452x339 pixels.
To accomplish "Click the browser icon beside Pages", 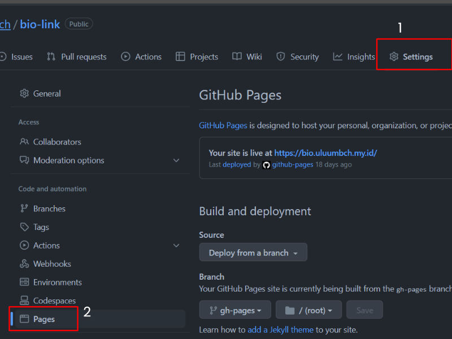I will click(24, 319).
